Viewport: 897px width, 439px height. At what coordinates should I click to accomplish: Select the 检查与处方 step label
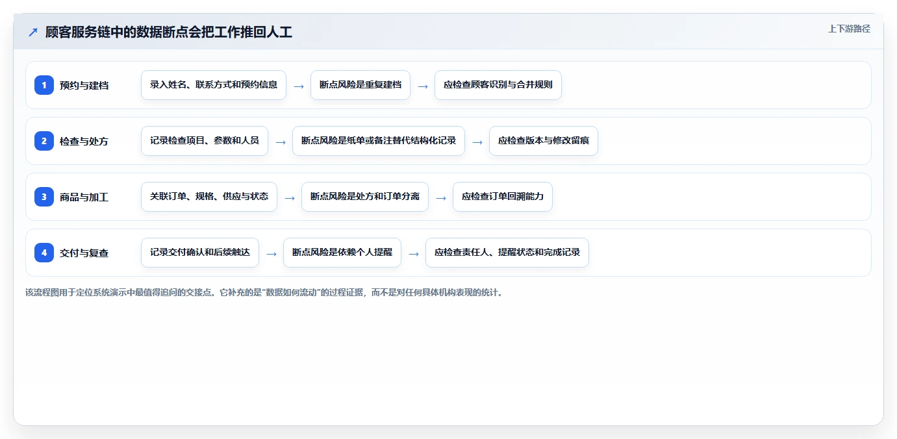[x=84, y=141]
